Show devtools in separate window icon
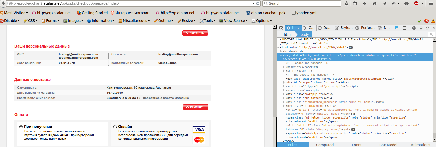Screen dimensions: 436x147 pos(427,28)
